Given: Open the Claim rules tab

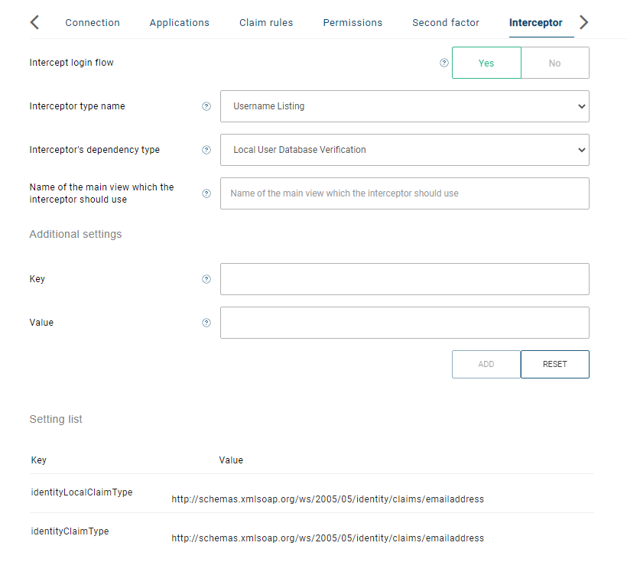Looking at the screenshot, I should 265,23.
